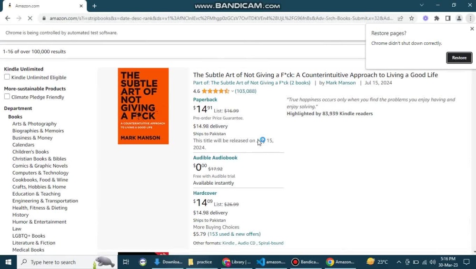Open Visual Studio Code from the taskbar

[271, 262]
